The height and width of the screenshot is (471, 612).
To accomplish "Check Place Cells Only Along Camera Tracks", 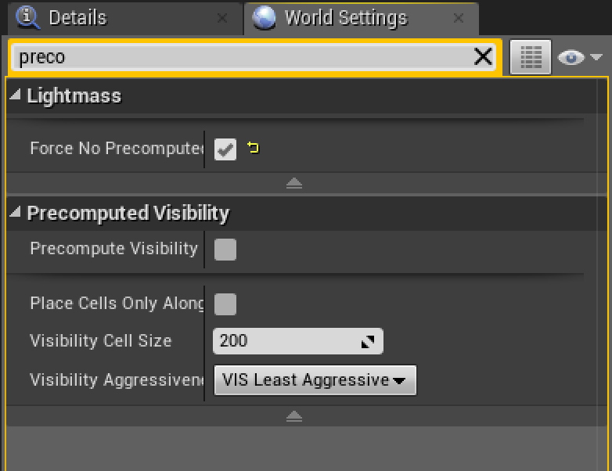I will click(225, 304).
